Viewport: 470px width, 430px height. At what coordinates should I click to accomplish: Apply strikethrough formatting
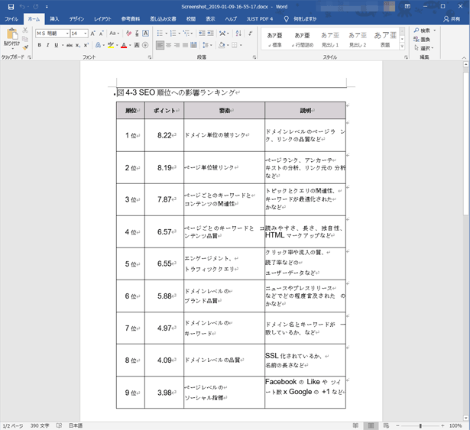(x=70, y=45)
